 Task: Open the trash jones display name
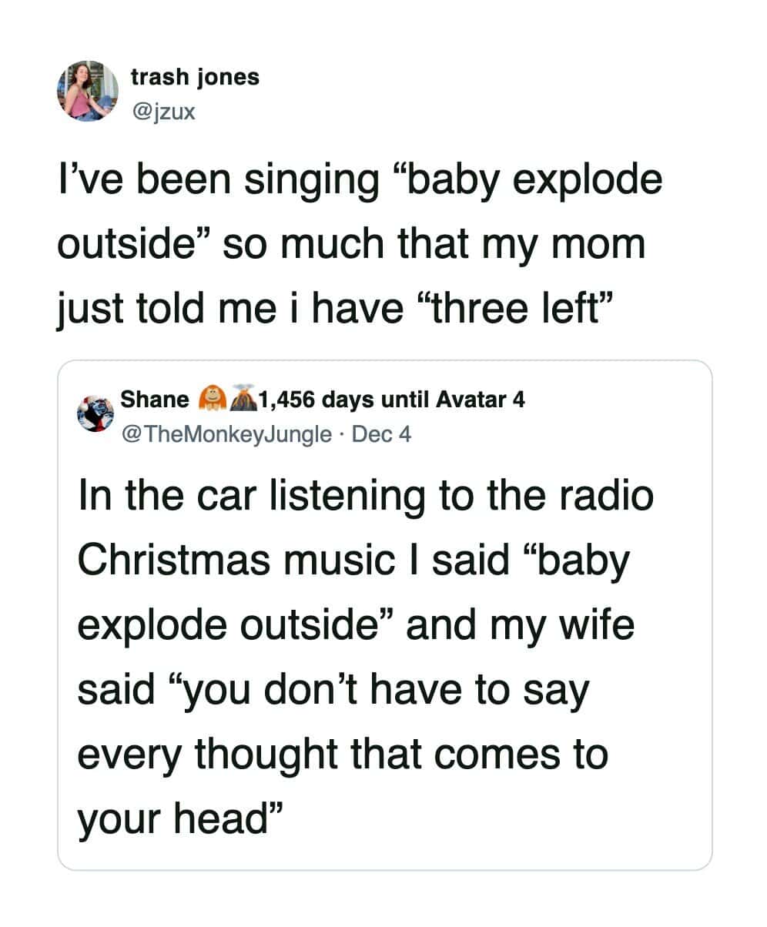click(195, 78)
